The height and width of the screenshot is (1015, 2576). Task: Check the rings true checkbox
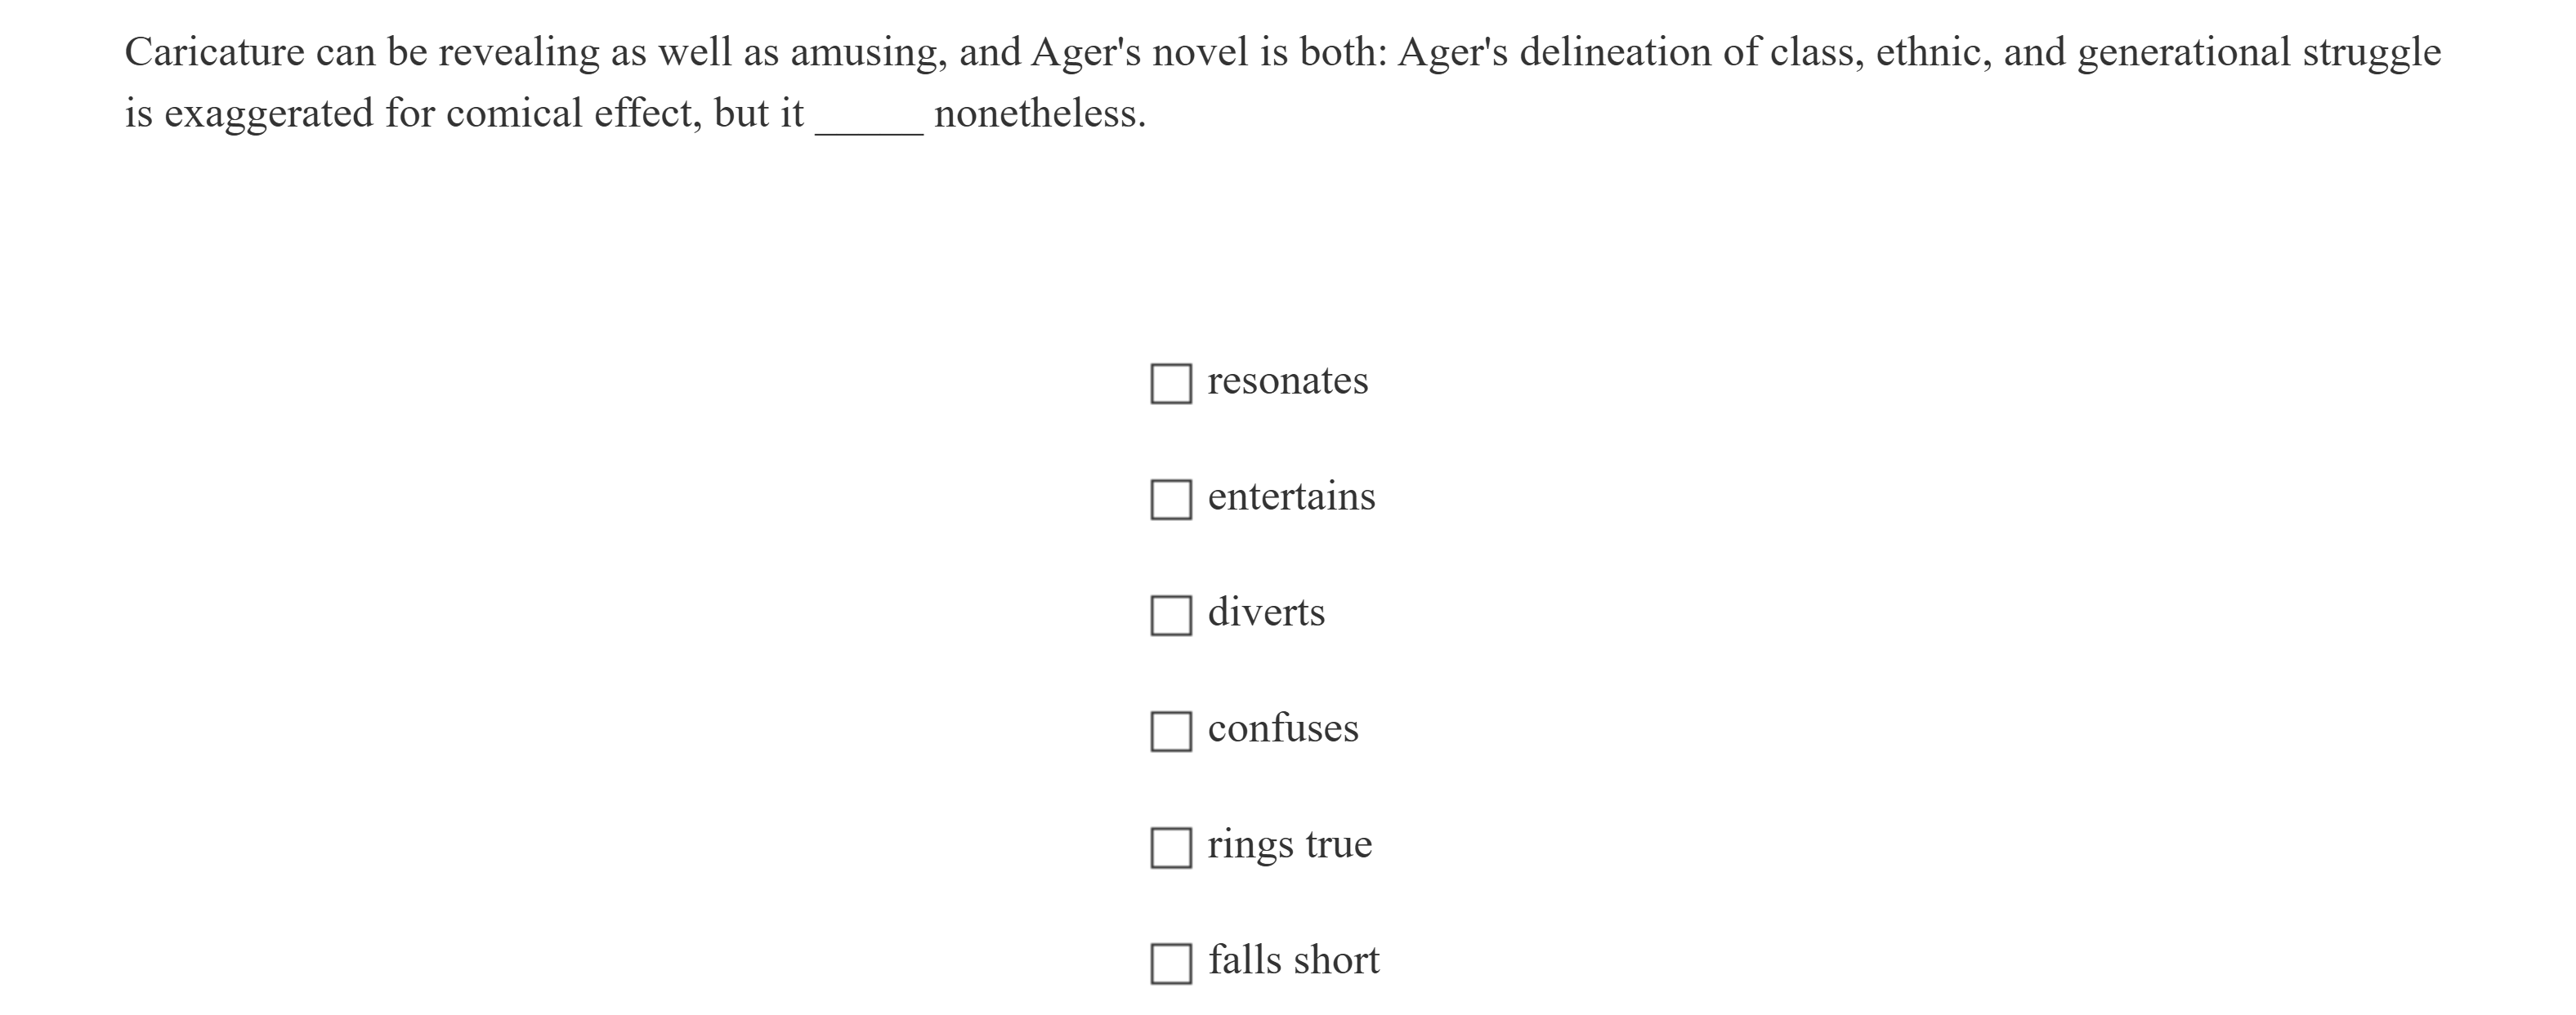[x=1171, y=847]
